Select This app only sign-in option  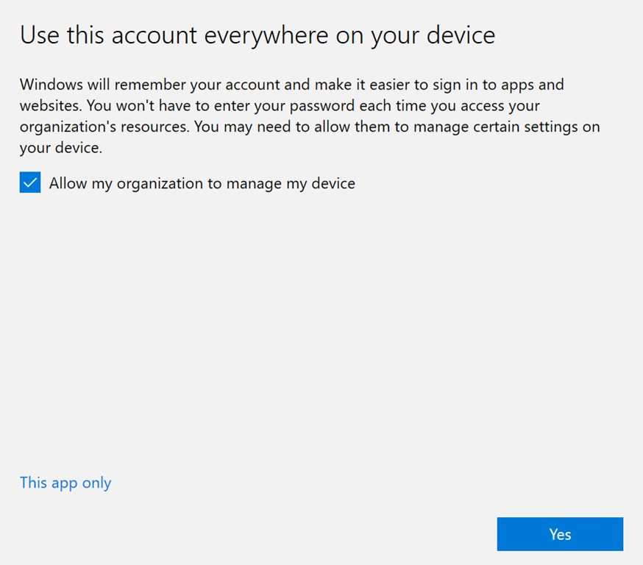(65, 483)
